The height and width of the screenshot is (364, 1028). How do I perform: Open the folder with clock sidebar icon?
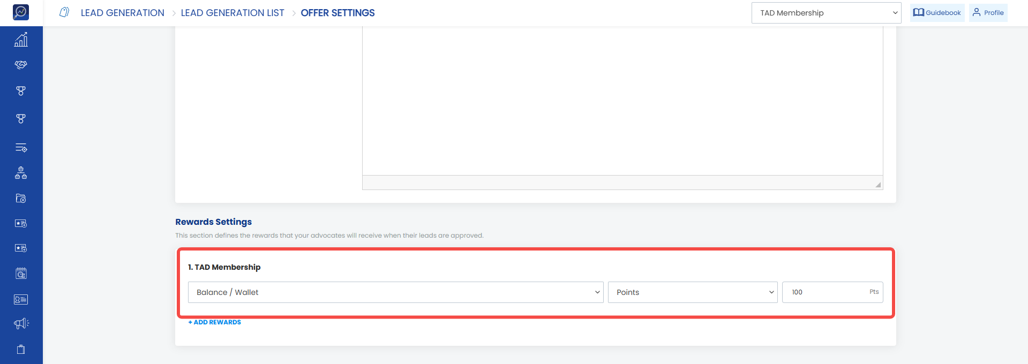pyautogui.click(x=21, y=198)
